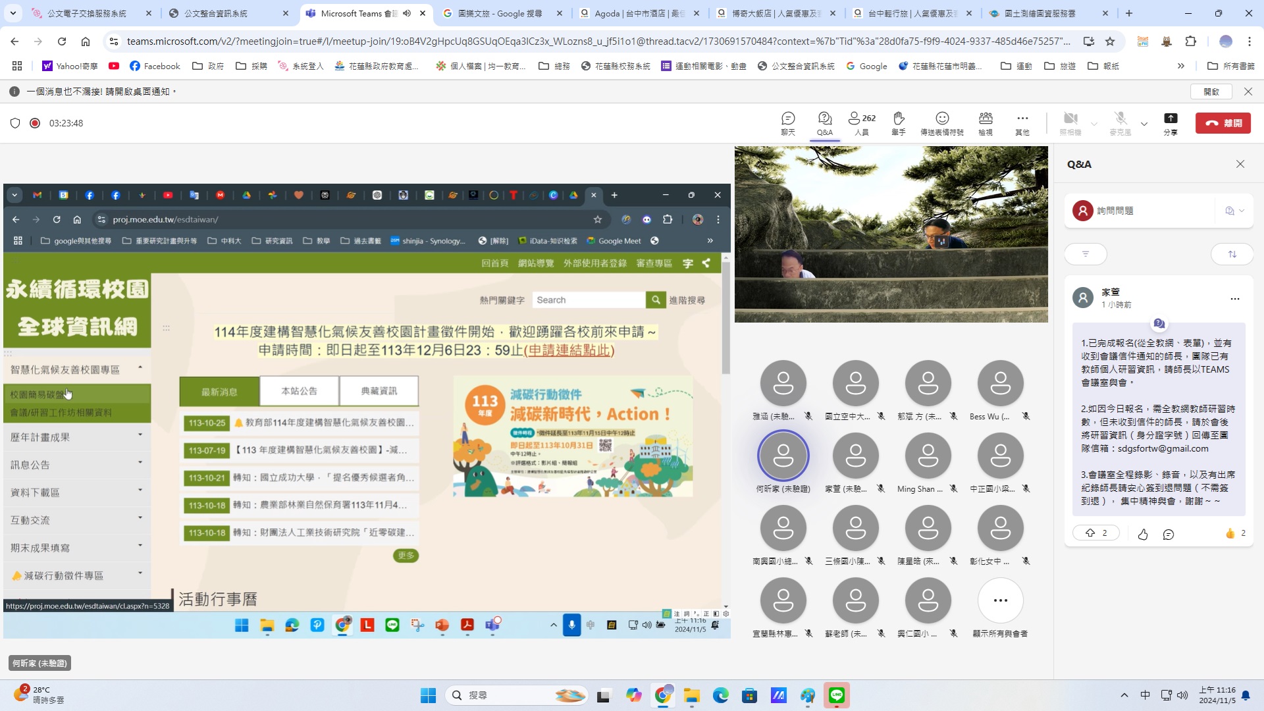Screen dimensions: 1264x711
Task: Open the more options menu on 家萱's post
Action: click(1234, 298)
